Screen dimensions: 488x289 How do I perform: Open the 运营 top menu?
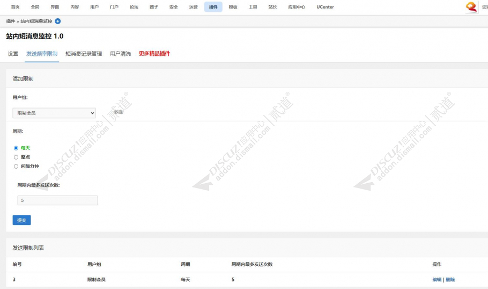[x=193, y=7]
